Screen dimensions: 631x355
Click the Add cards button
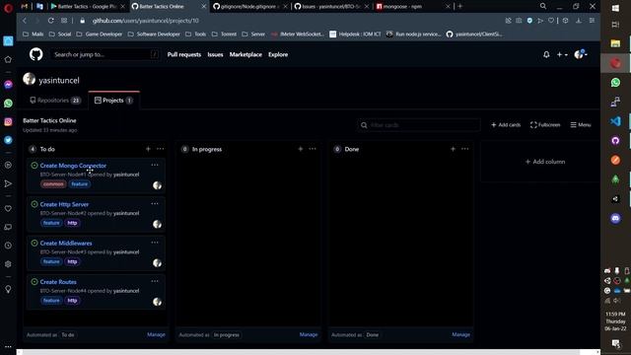pos(506,125)
